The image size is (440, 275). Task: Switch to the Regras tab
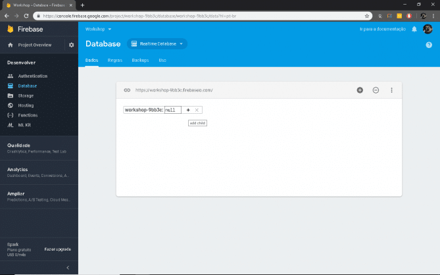(x=115, y=60)
